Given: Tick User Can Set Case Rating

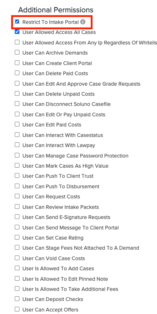Looking at the screenshot, I should pyautogui.click(x=17, y=237).
